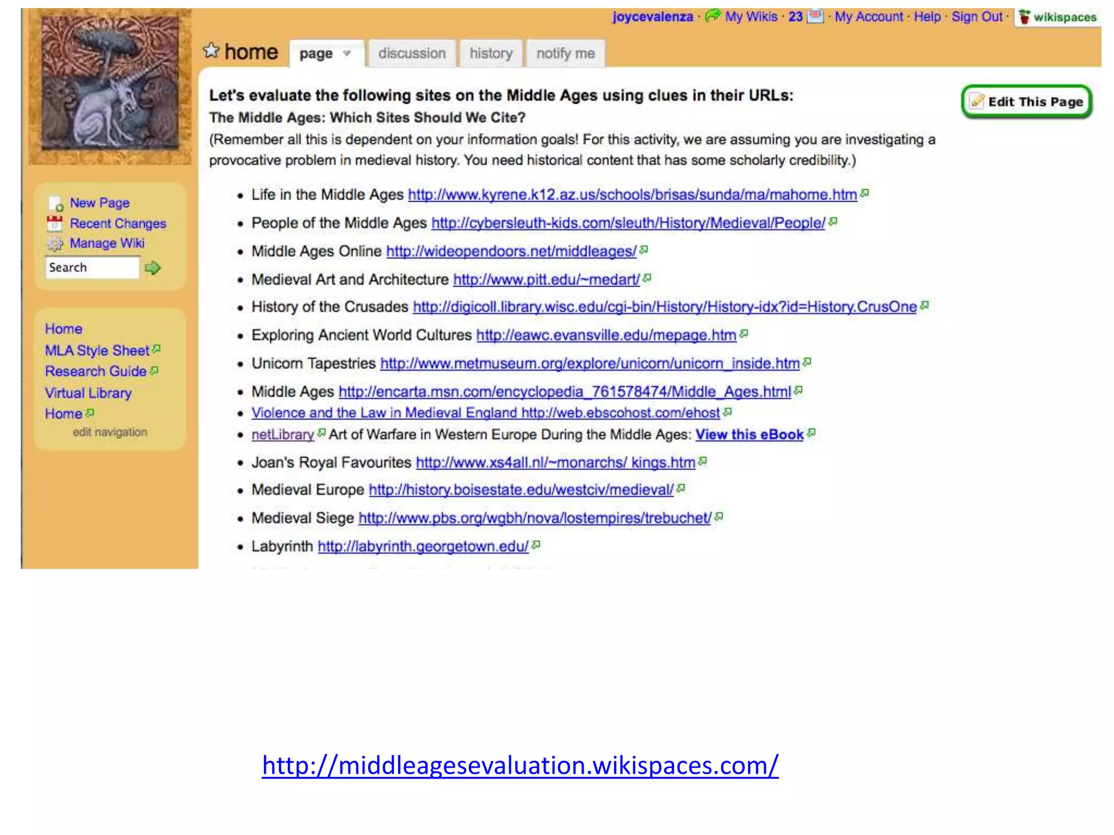Click the Edit This Page button
The width and height of the screenshot is (1114, 835).
click(1027, 102)
